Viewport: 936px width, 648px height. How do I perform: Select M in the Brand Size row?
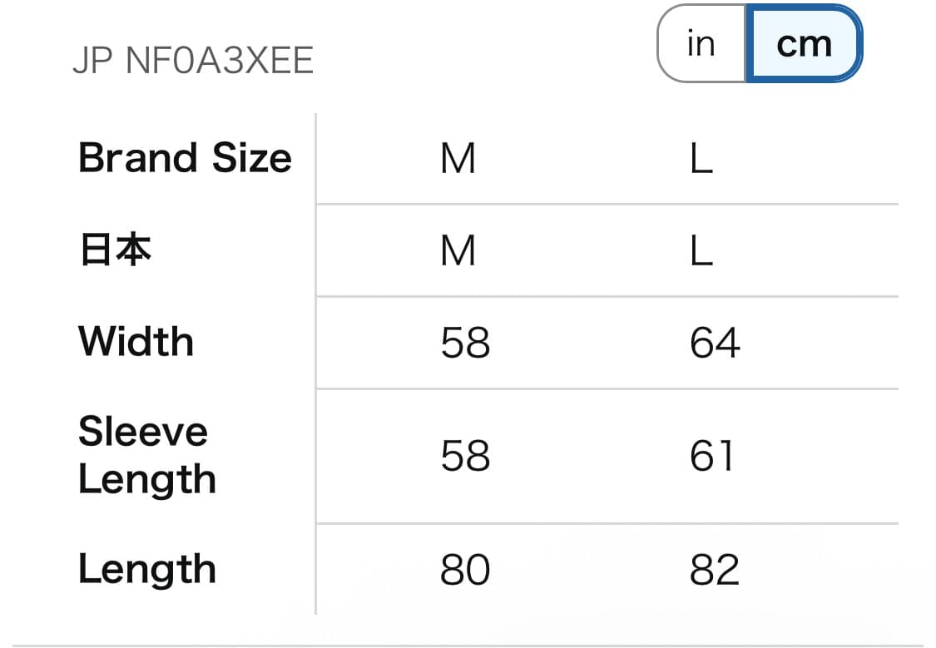coord(458,158)
